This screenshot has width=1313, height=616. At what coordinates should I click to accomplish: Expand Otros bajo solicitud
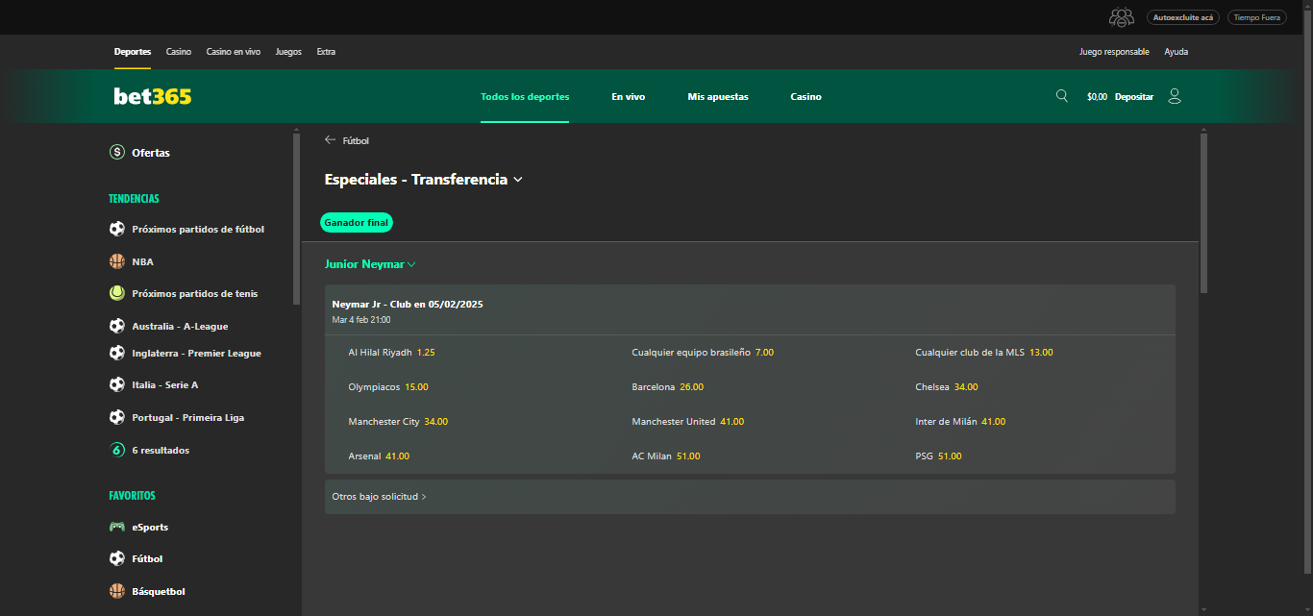click(750, 497)
